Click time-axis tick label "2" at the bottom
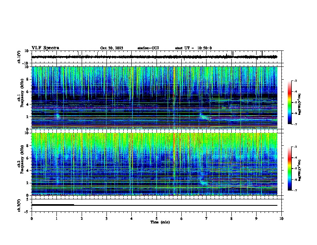 point(82,219)
